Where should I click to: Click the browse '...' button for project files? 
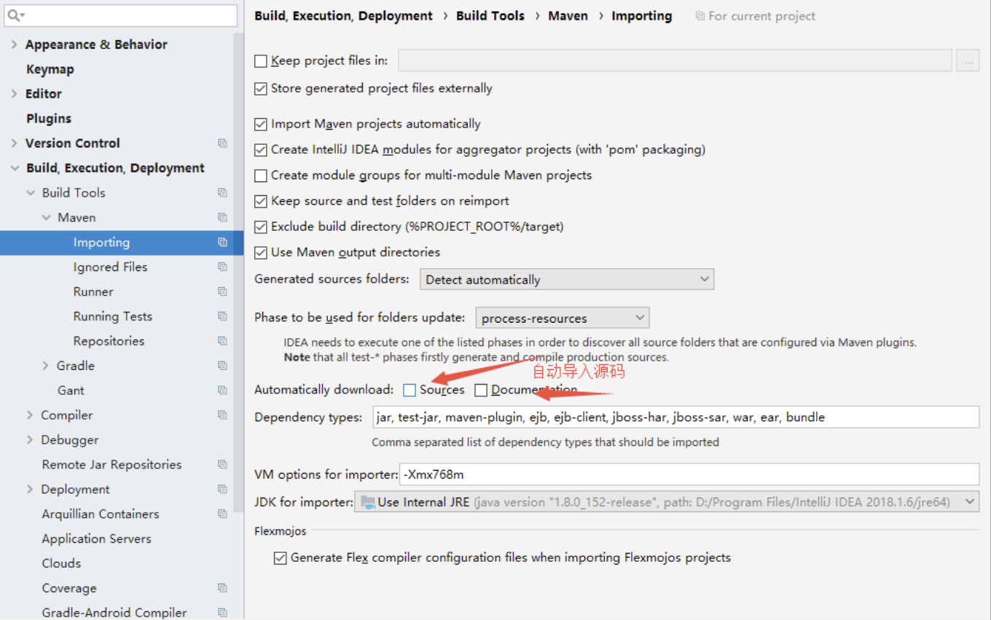click(968, 61)
